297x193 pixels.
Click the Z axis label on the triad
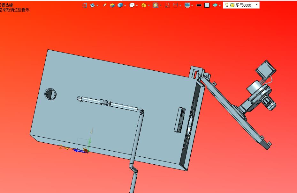[x=61, y=147]
